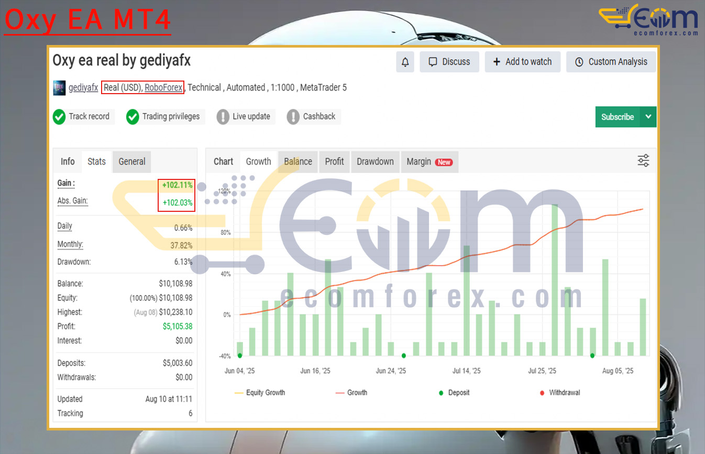Click the Profit value $5,105.38
Viewport: 705px width, 454px height.
pos(178,326)
